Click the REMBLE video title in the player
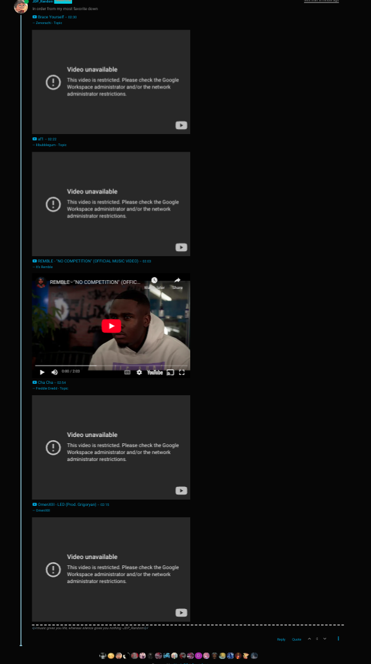 point(95,282)
